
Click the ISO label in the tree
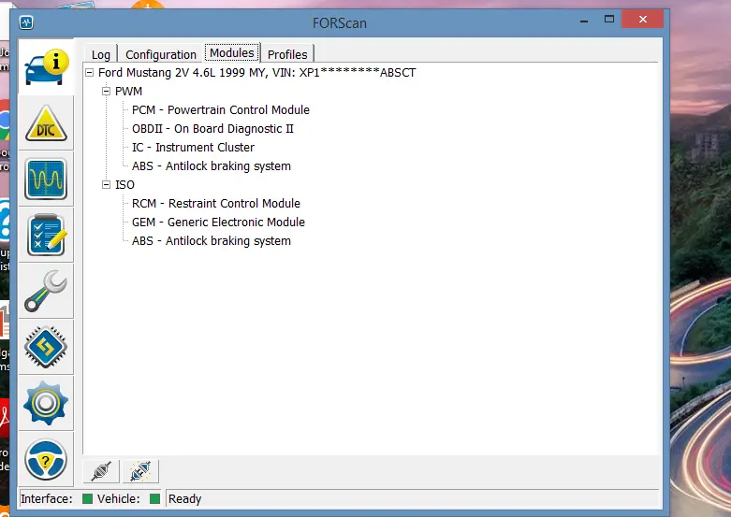[124, 185]
